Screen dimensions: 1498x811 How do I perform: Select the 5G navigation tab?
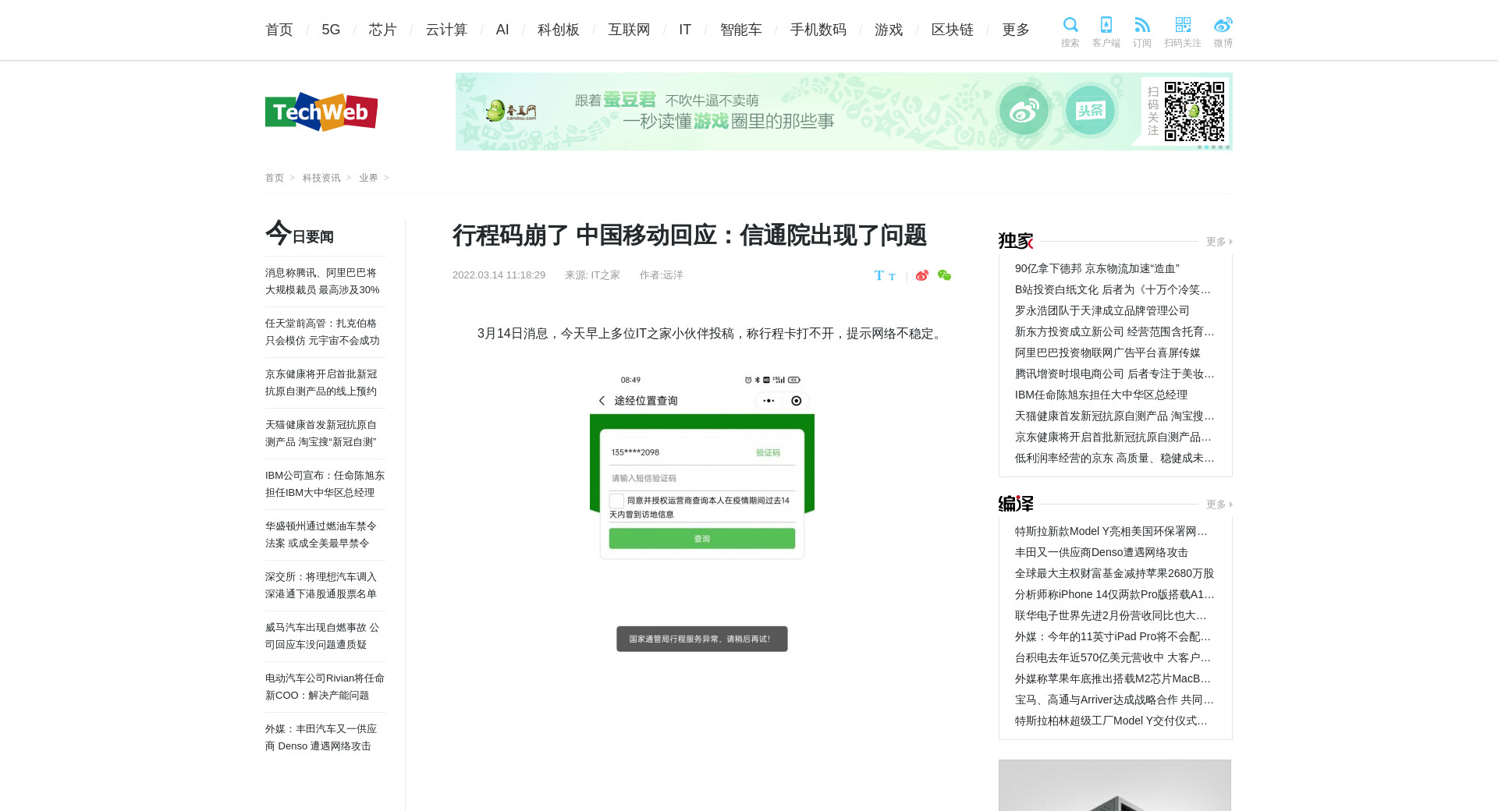(x=331, y=30)
